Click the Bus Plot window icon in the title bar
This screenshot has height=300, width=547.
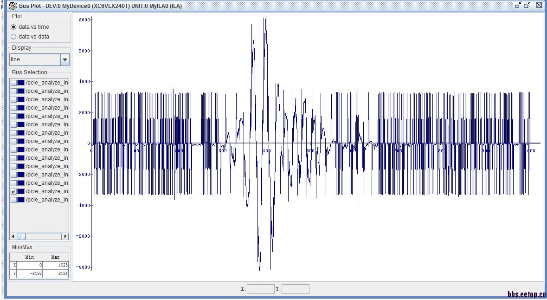coord(13,6)
